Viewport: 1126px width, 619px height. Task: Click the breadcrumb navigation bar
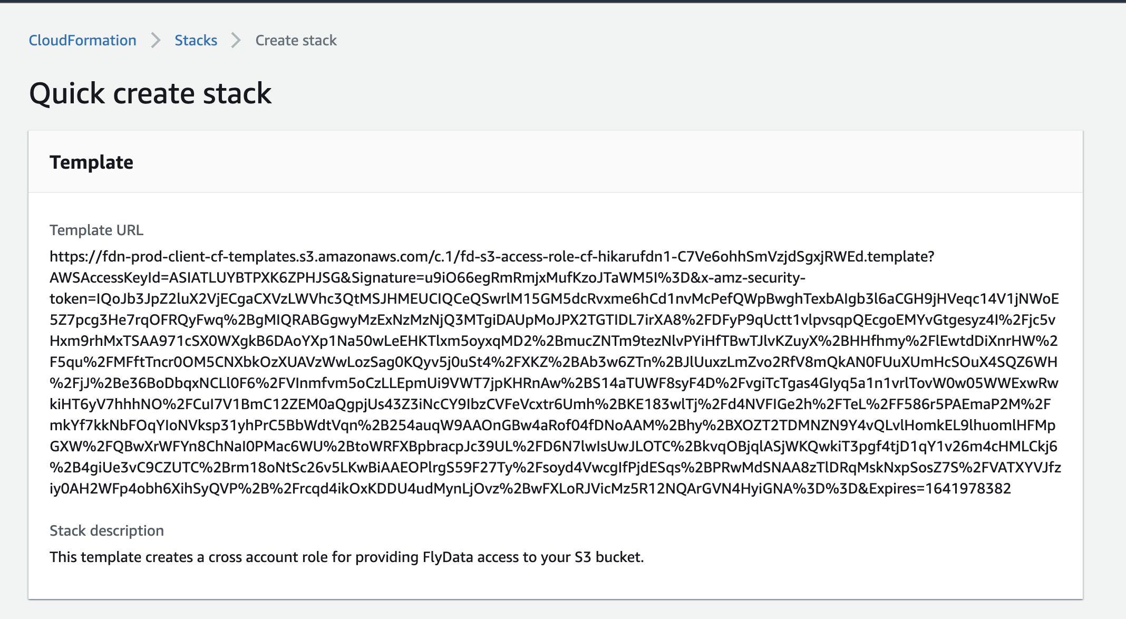coord(185,40)
